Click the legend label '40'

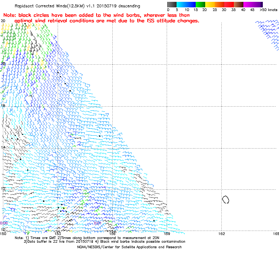243,10
